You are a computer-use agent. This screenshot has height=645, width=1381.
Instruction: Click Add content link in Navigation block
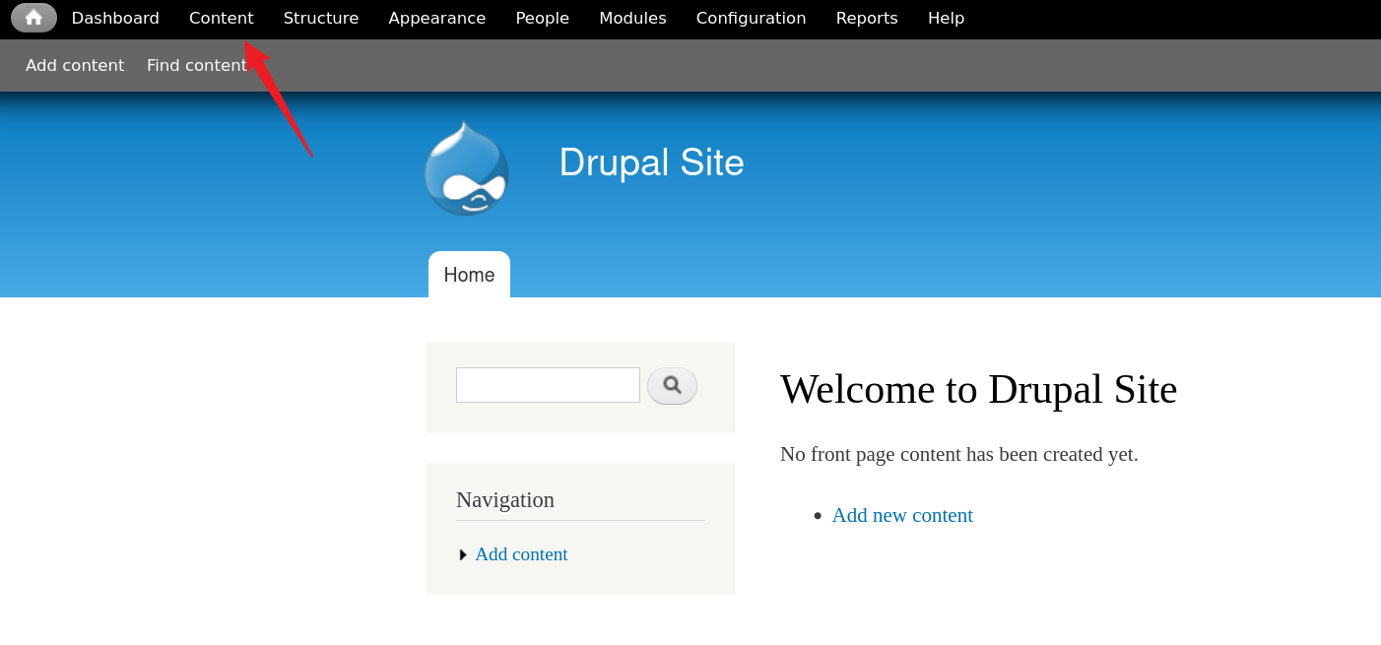click(x=521, y=554)
